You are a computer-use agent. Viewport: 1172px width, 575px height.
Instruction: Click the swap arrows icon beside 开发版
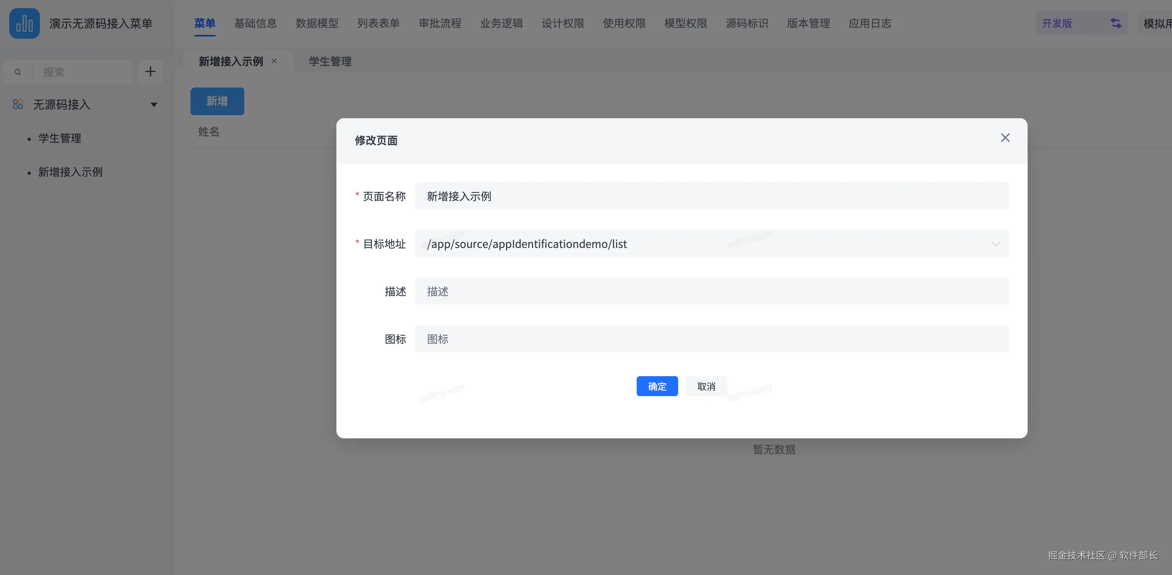1116,23
